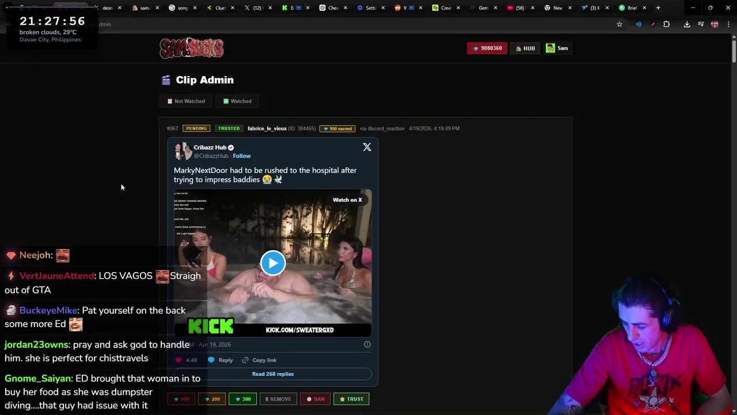Viewport: 737px width, 415px height.
Task: Open the browser three-dot menu
Action: pyautogui.click(x=728, y=24)
